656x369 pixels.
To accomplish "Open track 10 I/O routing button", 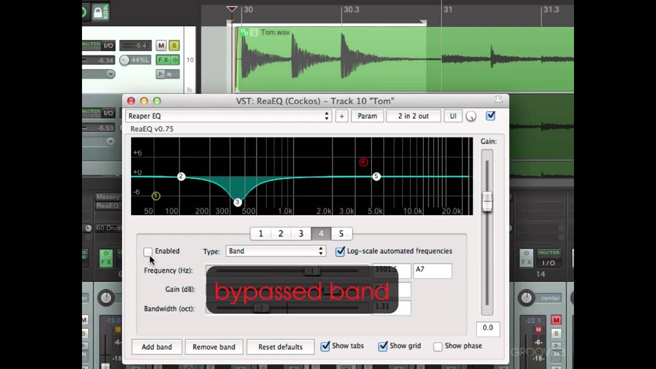I will point(108,46).
